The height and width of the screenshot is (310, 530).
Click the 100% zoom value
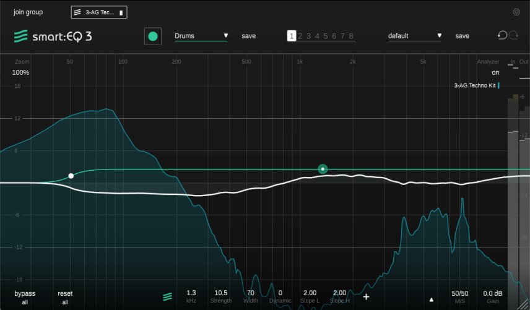(x=20, y=72)
